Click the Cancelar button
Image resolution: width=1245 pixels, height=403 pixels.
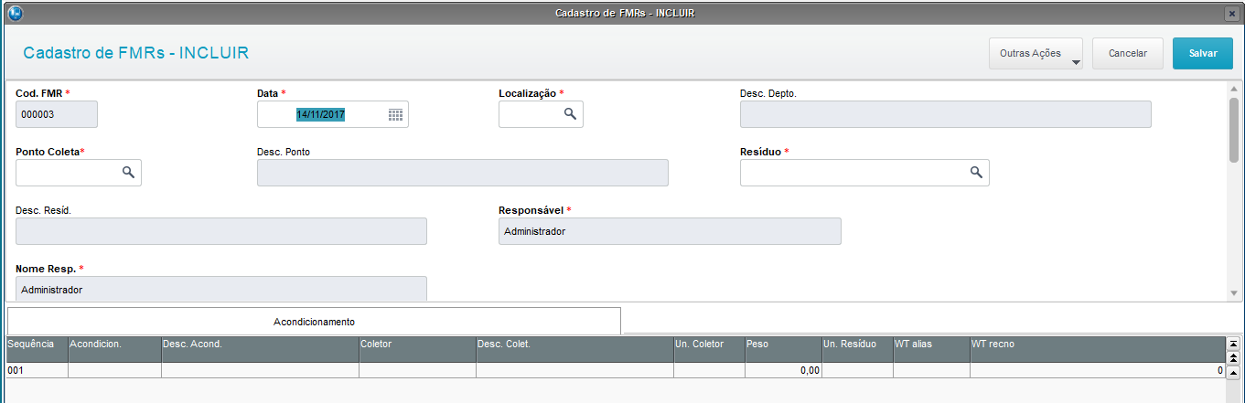[x=1127, y=54]
